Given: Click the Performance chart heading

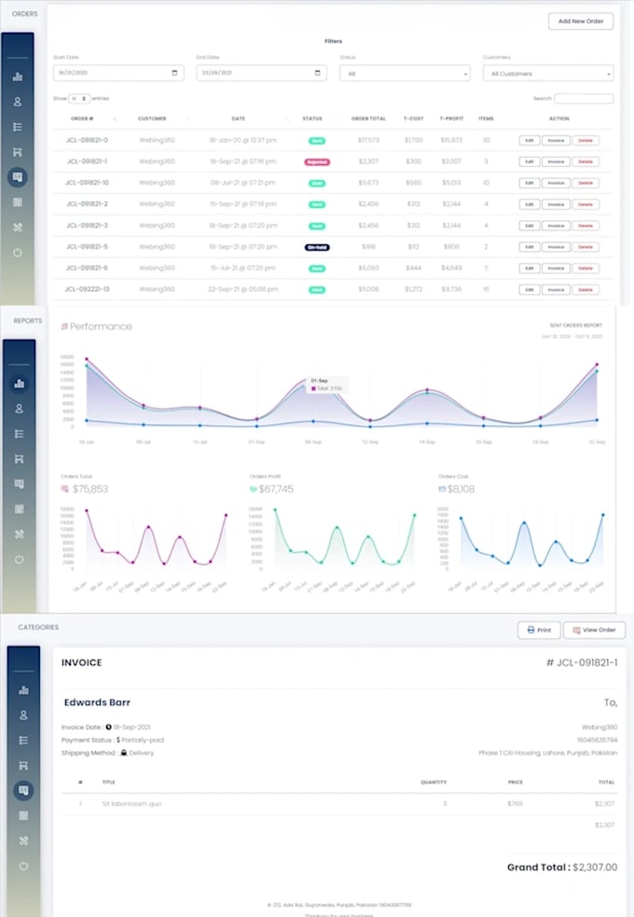Looking at the screenshot, I should pyautogui.click(x=101, y=327).
